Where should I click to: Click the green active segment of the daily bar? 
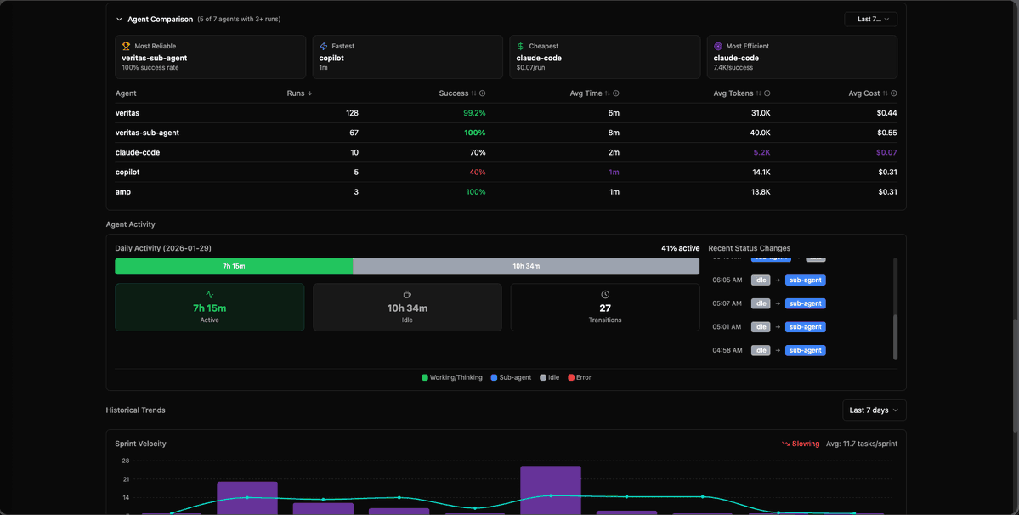pos(234,265)
